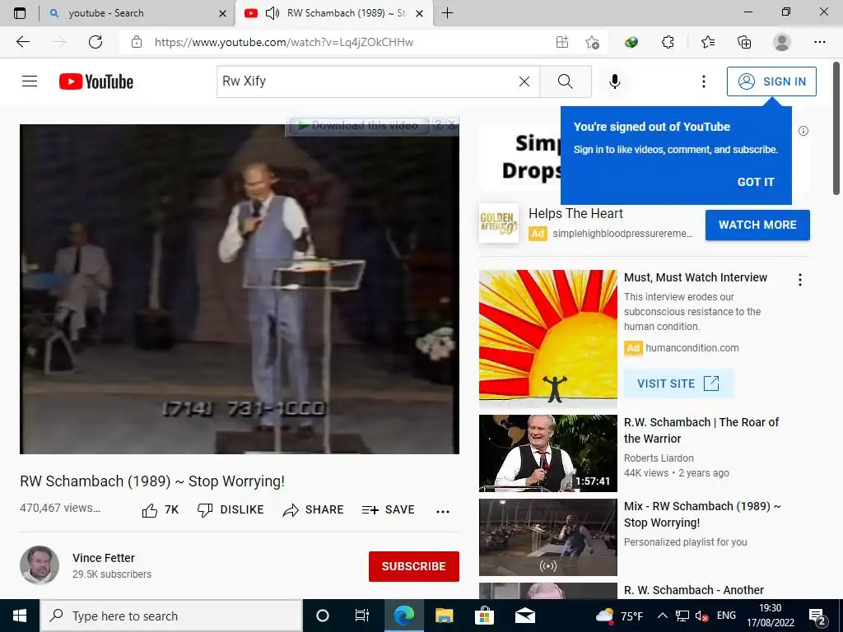Viewport: 843px width, 632px height.
Task: Click the Download this video overlay button
Action: (x=359, y=126)
